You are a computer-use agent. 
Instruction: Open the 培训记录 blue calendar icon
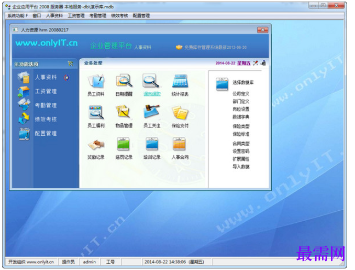click(x=152, y=144)
